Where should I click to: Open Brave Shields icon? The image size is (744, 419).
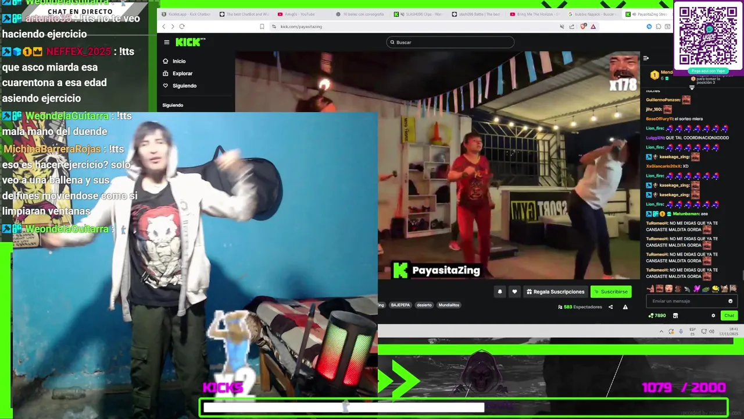pos(583,26)
